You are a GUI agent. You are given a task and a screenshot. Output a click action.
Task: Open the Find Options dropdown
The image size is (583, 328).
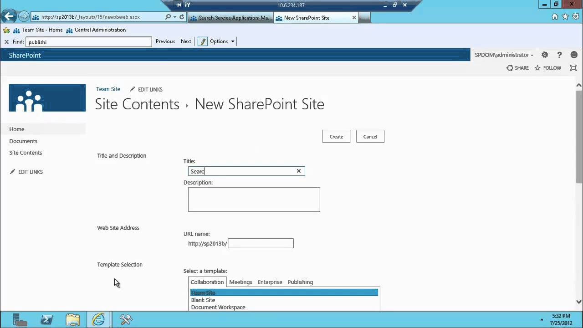pyautogui.click(x=222, y=41)
